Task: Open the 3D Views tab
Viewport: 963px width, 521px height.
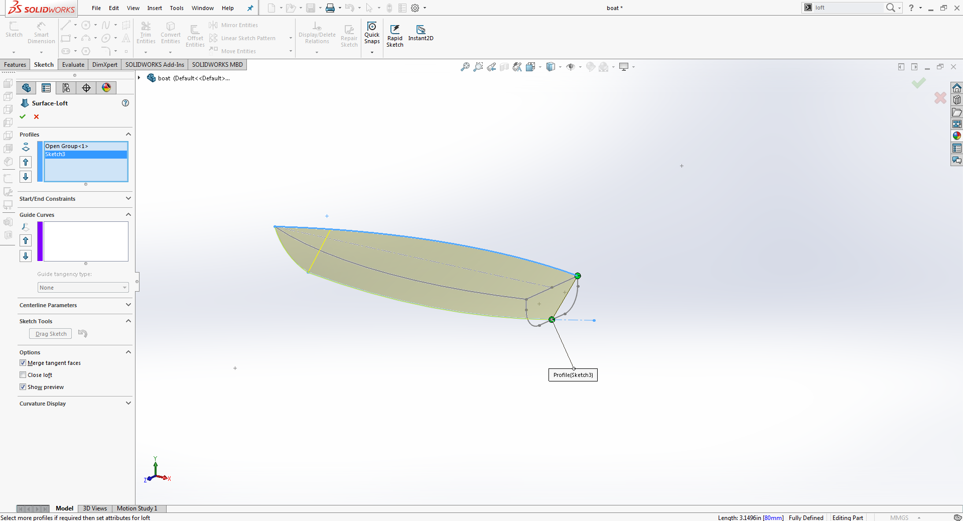Action: pos(95,508)
